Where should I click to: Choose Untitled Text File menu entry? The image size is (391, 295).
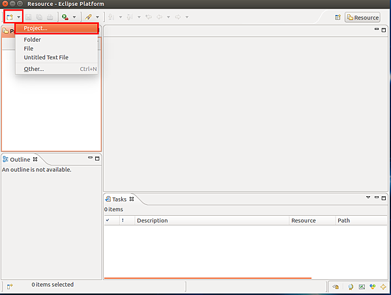click(57, 57)
